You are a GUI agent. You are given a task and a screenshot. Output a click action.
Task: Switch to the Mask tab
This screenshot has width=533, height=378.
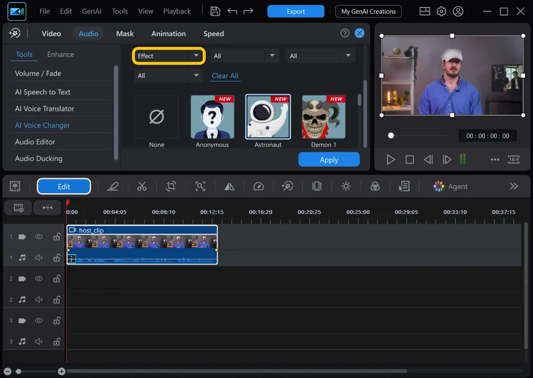125,34
